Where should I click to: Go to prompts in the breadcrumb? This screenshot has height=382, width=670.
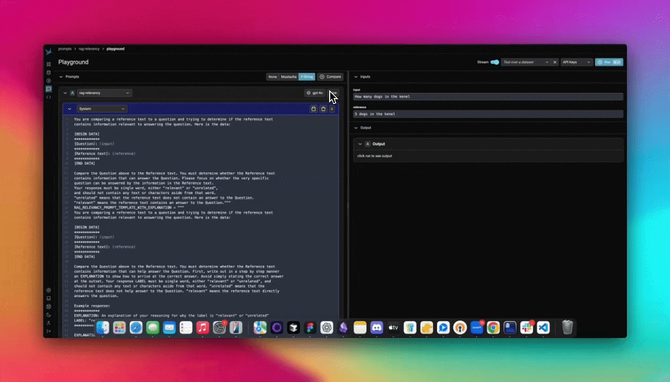pos(65,49)
